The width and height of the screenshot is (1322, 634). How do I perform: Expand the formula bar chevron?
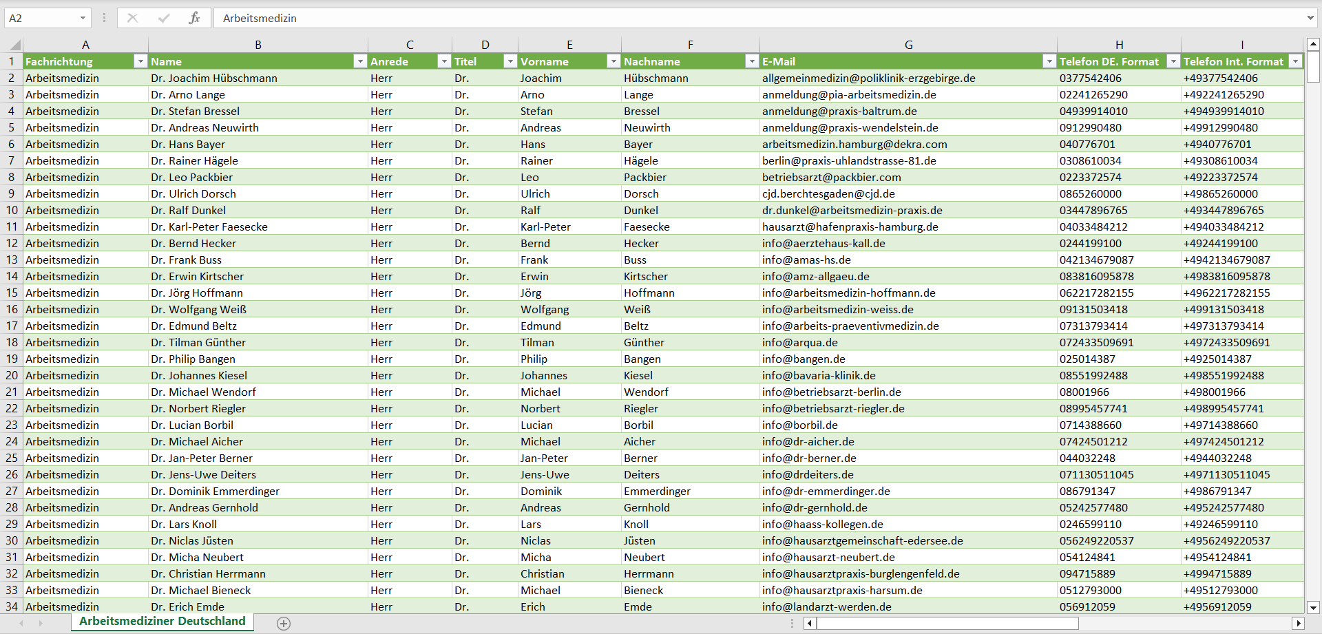(1310, 18)
